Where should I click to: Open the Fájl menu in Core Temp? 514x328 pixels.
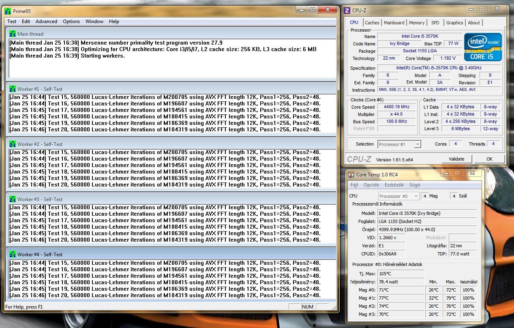[354, 185]
